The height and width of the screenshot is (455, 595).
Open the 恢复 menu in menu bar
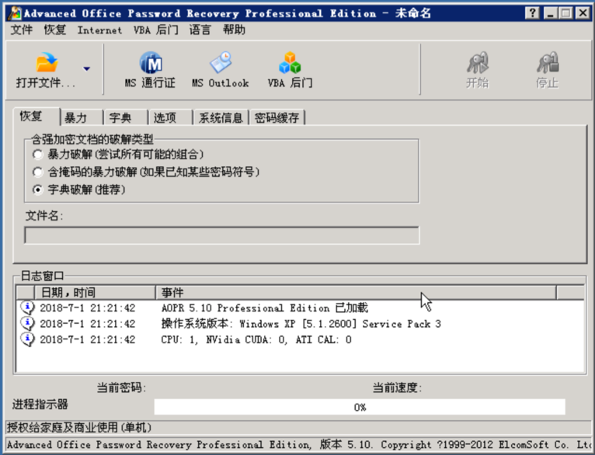point(54,30)
